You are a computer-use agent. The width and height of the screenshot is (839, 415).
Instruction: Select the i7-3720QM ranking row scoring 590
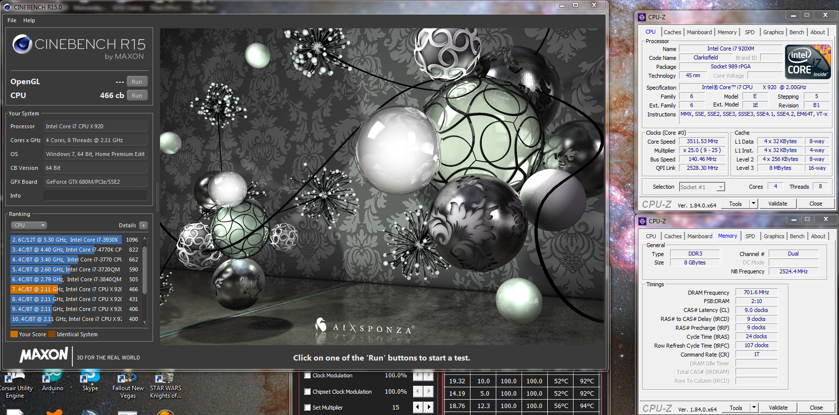tap(75, 269)
